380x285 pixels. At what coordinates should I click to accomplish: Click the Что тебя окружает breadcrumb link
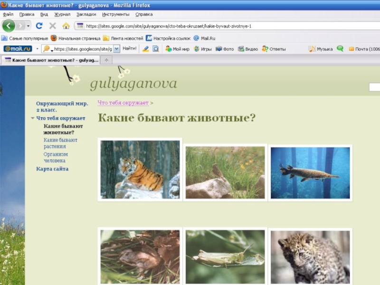(123, 103)
